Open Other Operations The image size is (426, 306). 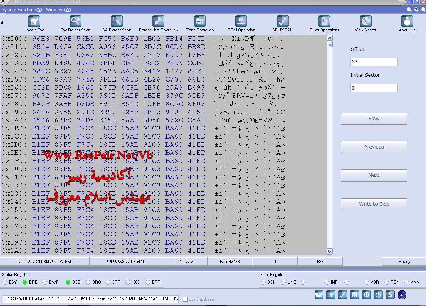coord(324,21)
